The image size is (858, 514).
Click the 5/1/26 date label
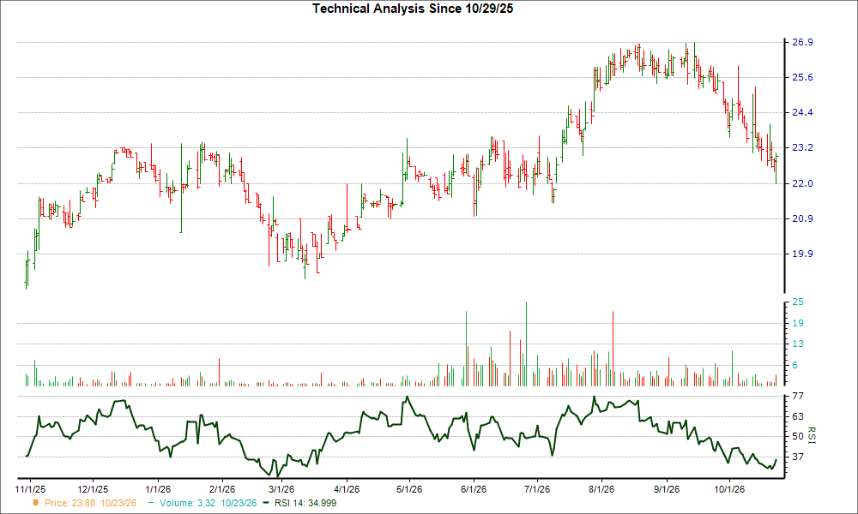[408, 489]
